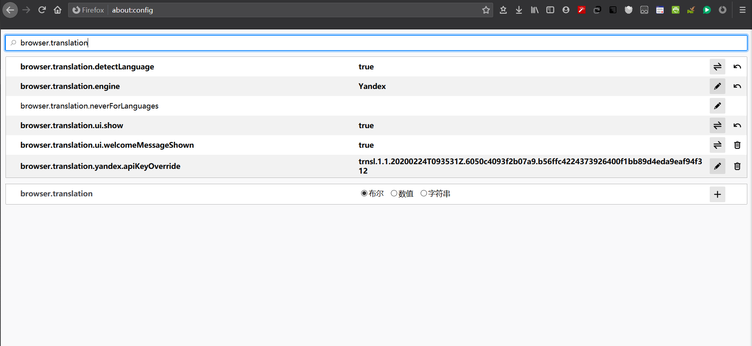Click the true value of detectLanguage
The image size is (752, 346).
366,67
